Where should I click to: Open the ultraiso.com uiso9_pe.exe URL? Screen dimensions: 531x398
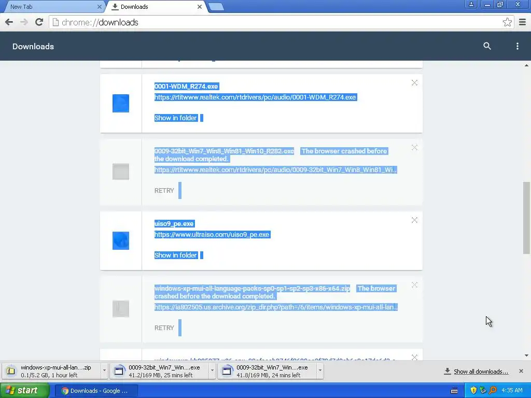click(212, 235)
